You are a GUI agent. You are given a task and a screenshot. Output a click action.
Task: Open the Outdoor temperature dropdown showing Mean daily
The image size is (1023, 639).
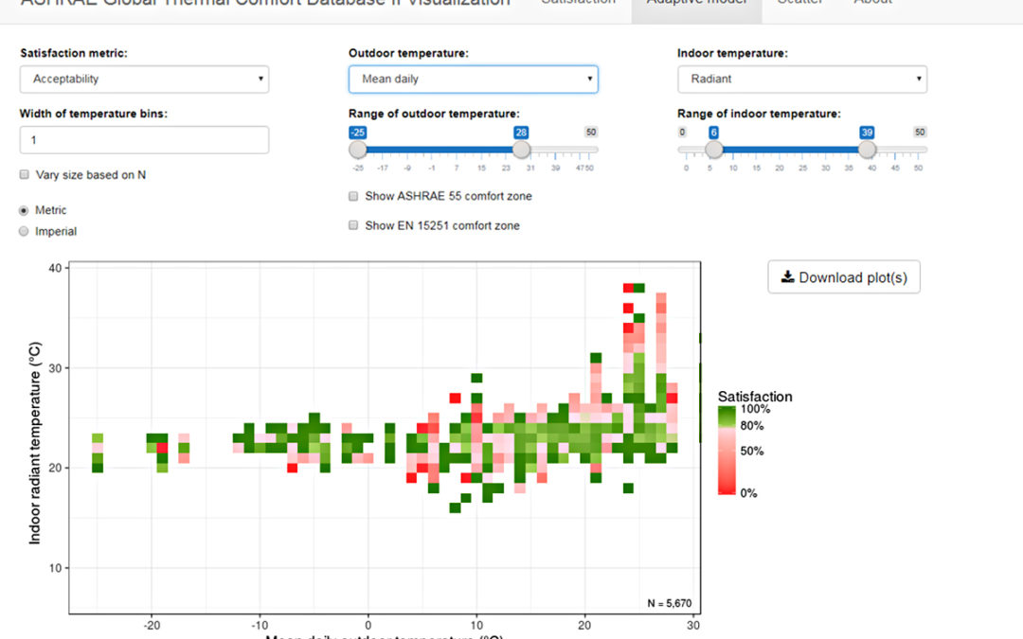(x=473, y=79)
